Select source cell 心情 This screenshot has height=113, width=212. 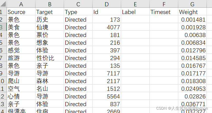click(21, 96)
